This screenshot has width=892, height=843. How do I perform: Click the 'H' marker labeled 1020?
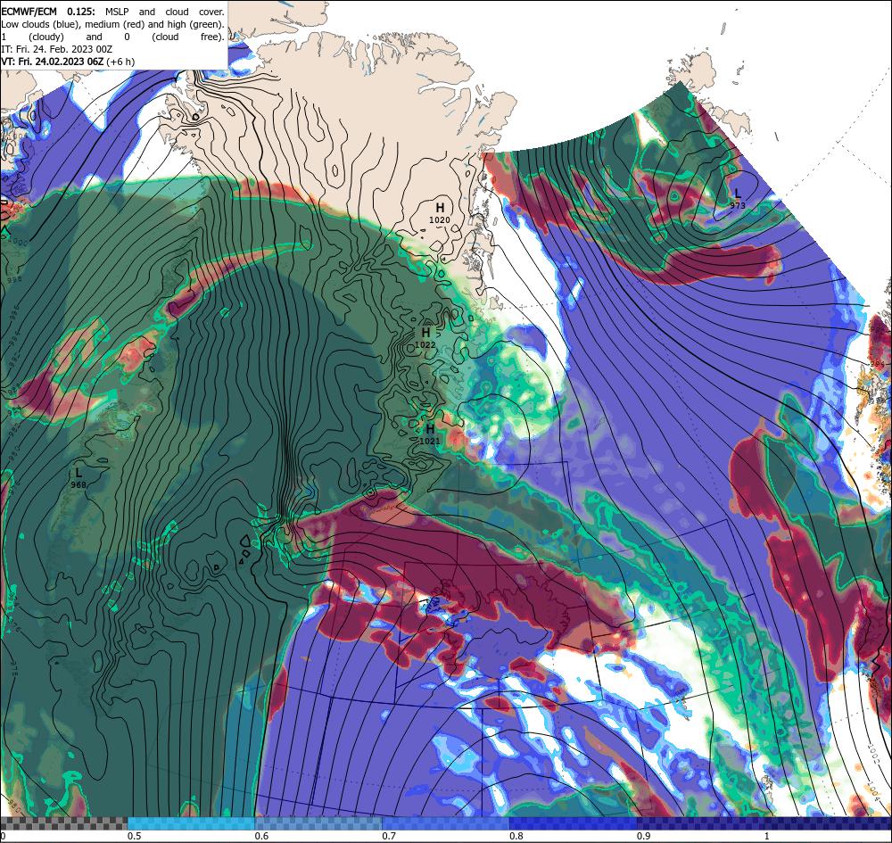(440, 208)
